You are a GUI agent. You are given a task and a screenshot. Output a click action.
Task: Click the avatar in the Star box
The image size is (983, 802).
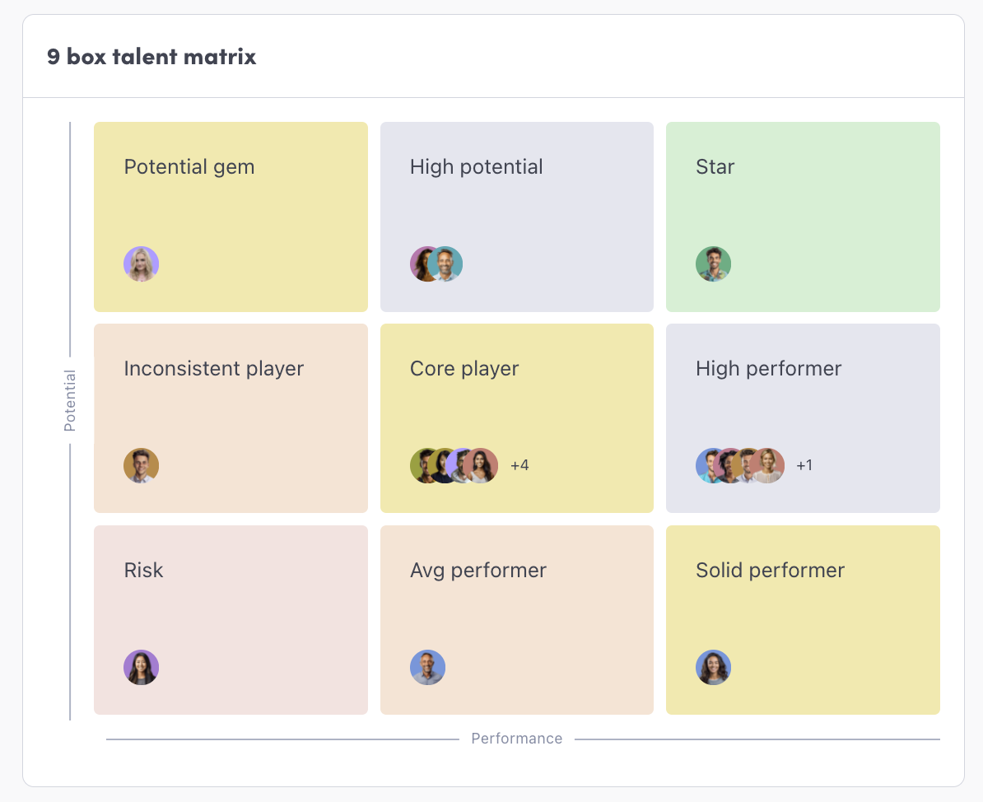(x=713, y=264)
